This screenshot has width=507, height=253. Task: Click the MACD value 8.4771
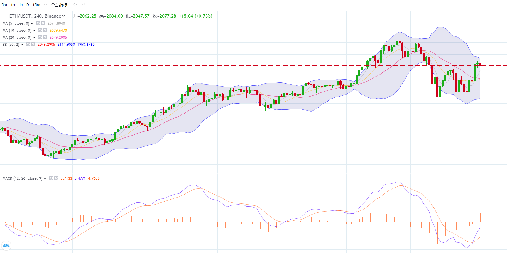80,178
